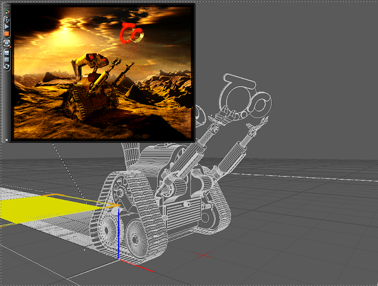
Task: Save the rendered image with the disk icon
Action: click(x=7, y=53)
